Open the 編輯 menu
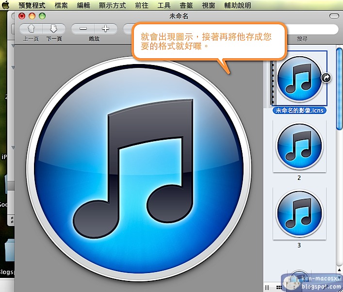 click(x=83, y=5)
